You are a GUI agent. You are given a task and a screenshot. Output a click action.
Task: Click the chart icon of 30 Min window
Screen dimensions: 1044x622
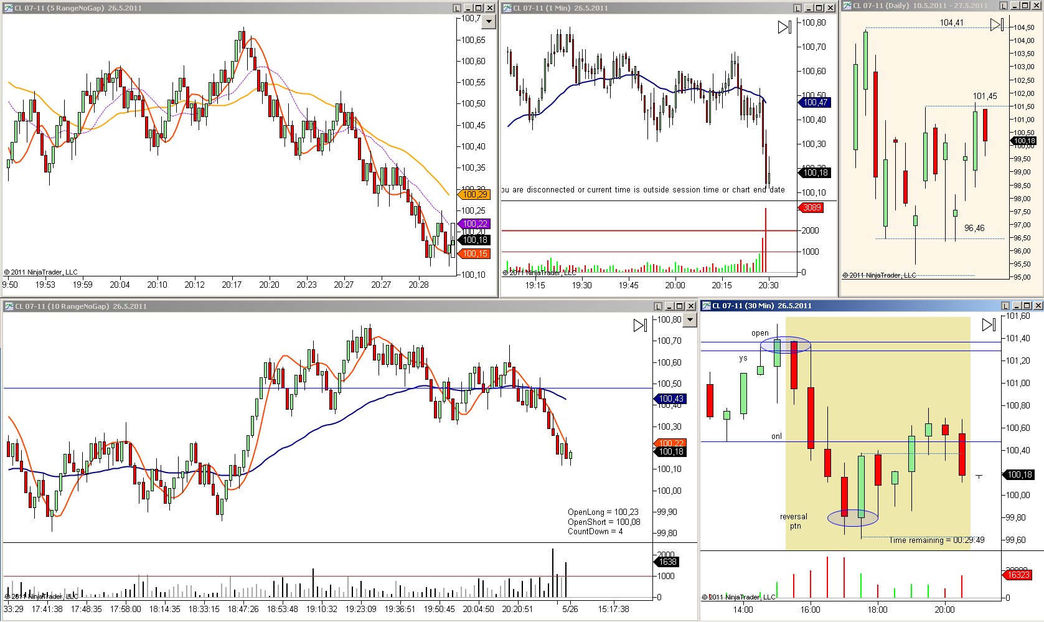tap(707, 306)
